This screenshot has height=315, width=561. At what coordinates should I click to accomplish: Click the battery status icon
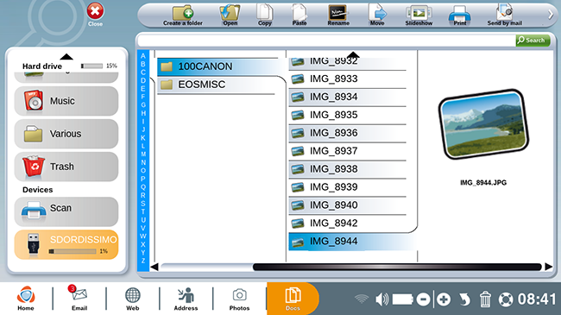tap(403, 299)
